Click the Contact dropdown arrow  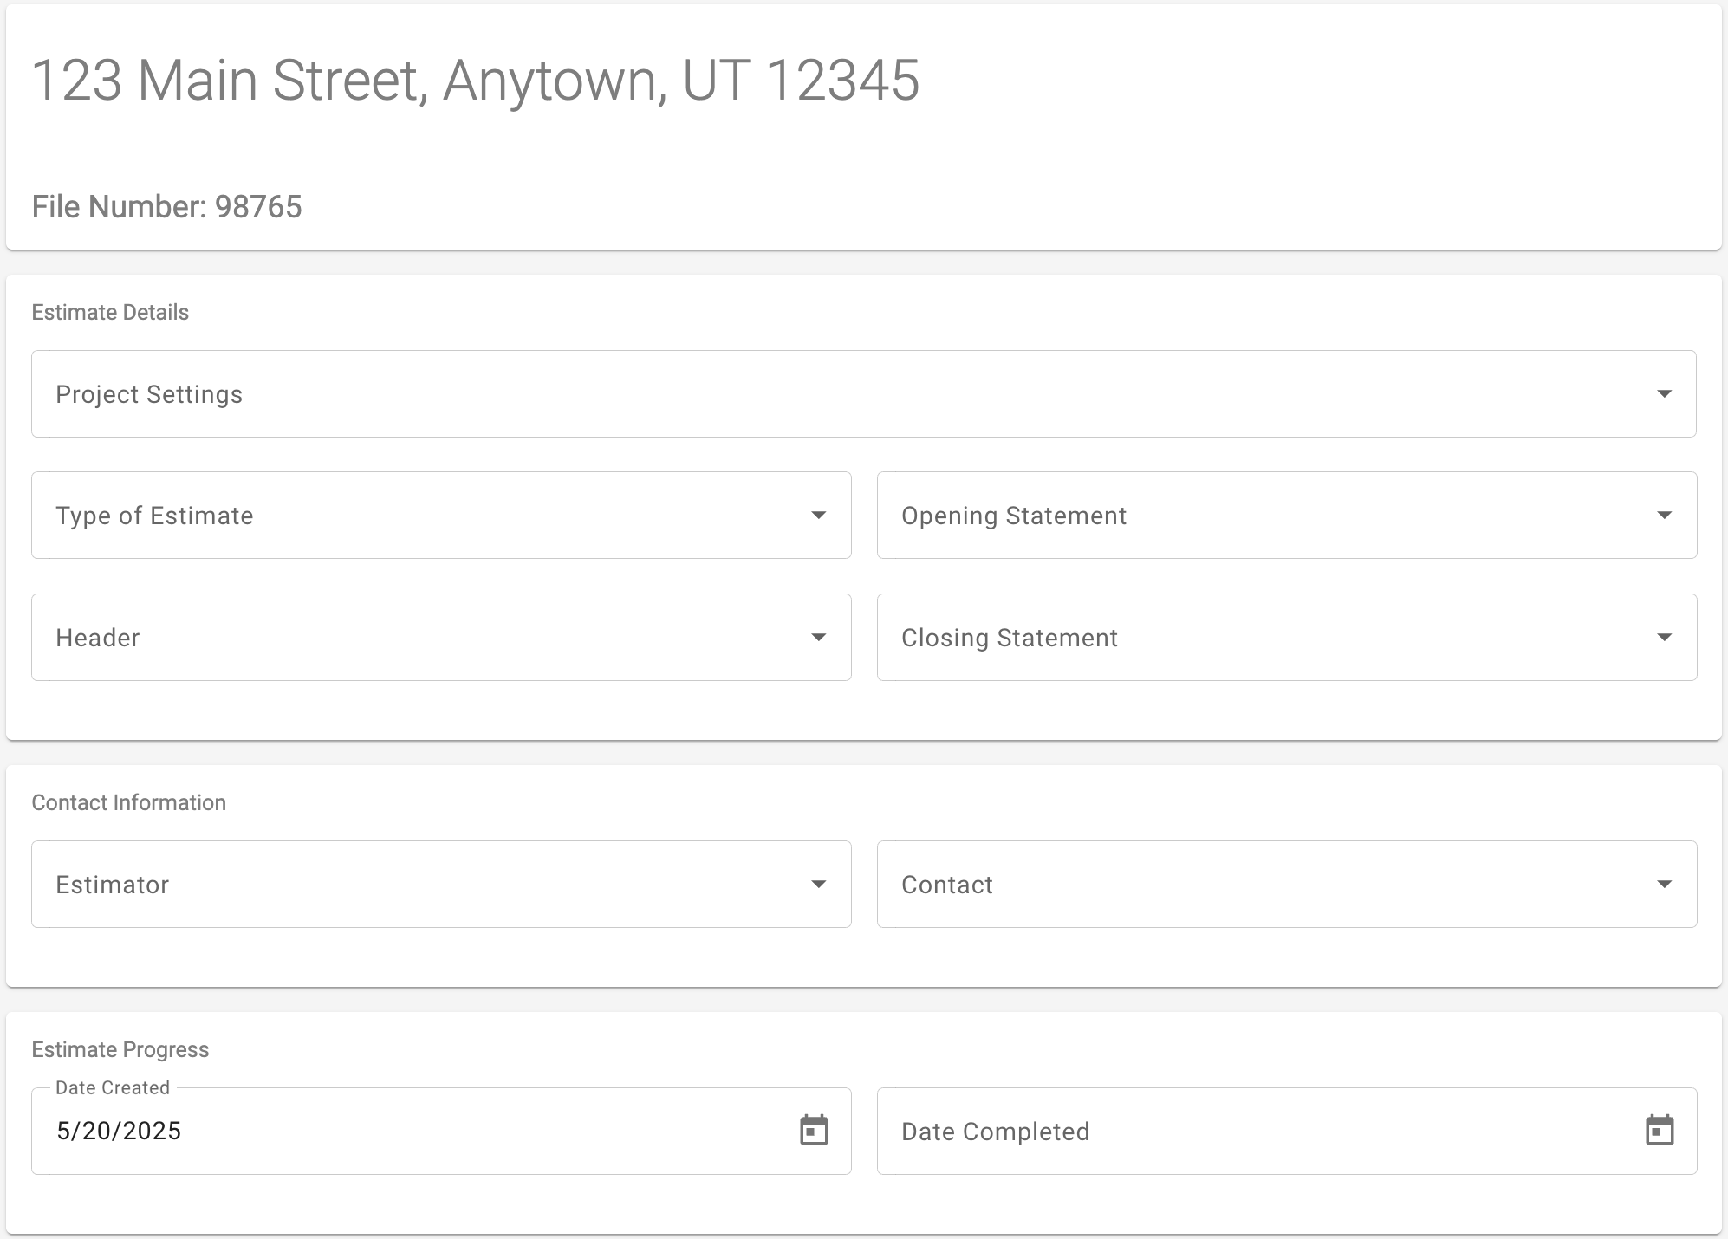1664,885
